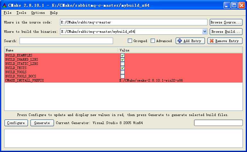Click the Value column header
The width and height of the screenshot is (247, 152).
point(181,50)
